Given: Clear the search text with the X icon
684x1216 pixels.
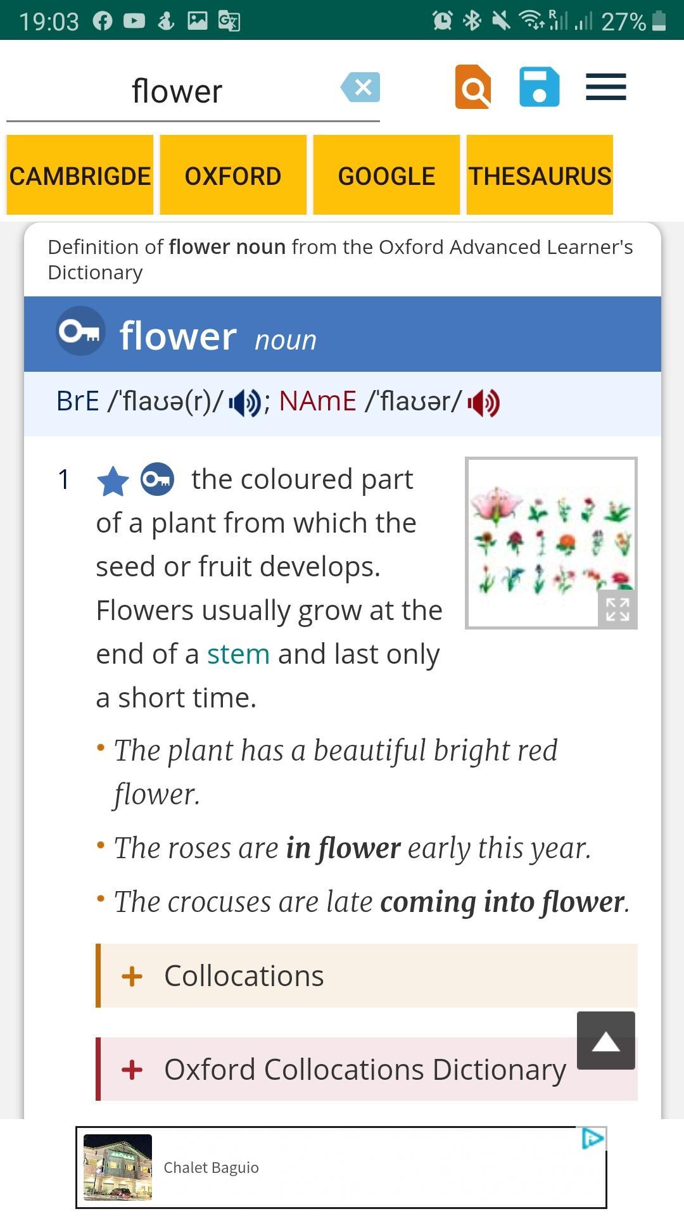Looking at the screenshot, I should [360, 87].
